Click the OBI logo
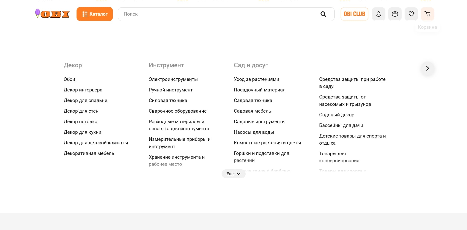467x230 pixels. pos(52,14)
